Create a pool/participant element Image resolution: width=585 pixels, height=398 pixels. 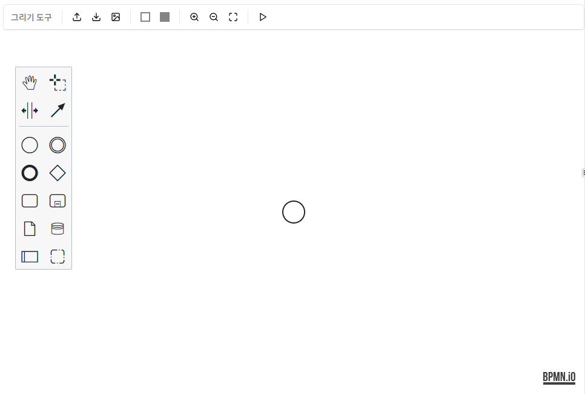30,257
